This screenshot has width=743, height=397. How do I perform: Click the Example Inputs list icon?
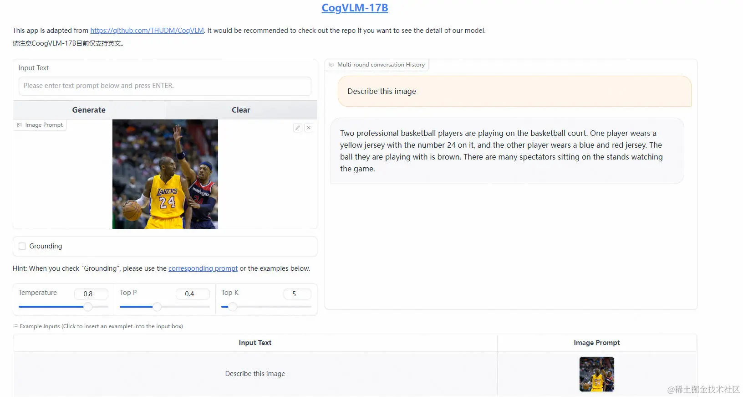click(x=15, y=326)
